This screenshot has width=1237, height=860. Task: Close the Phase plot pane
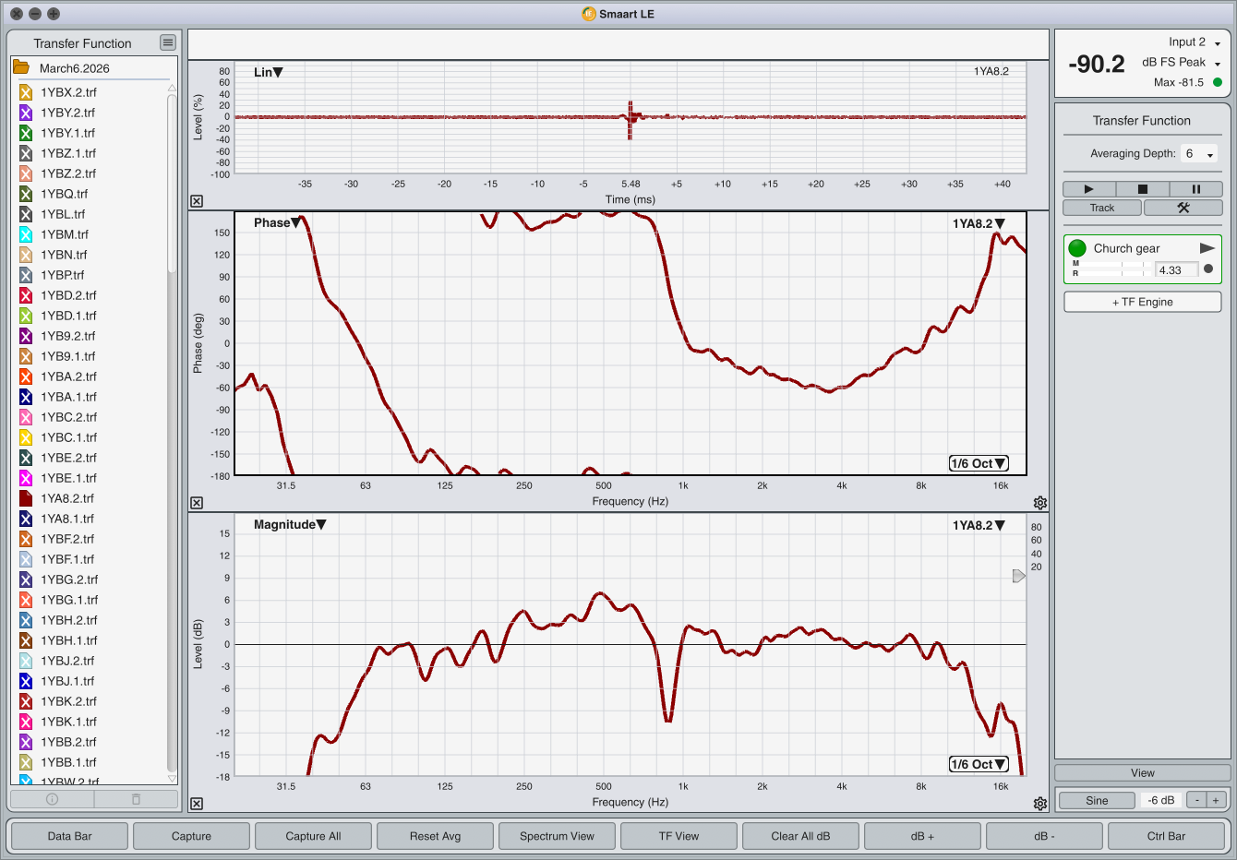point(197,503)
